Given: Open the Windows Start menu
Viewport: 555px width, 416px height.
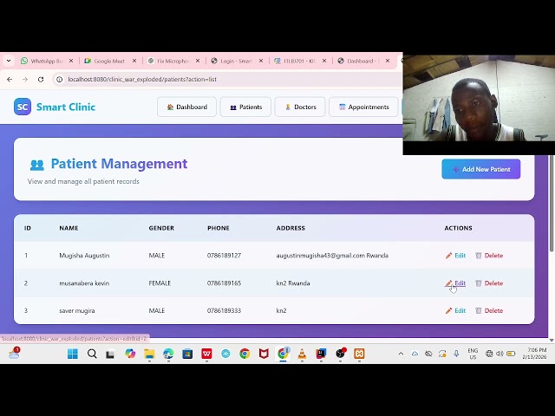Looking at the screenshot, I should (73, 354).
